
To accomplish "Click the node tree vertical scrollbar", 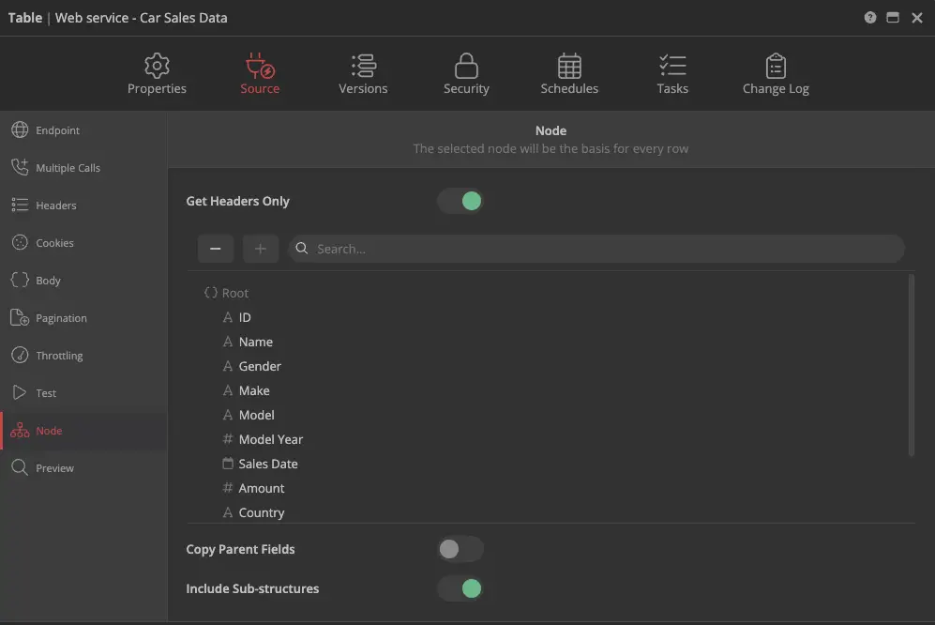I will pyautogui.click(x=912, y=366).
